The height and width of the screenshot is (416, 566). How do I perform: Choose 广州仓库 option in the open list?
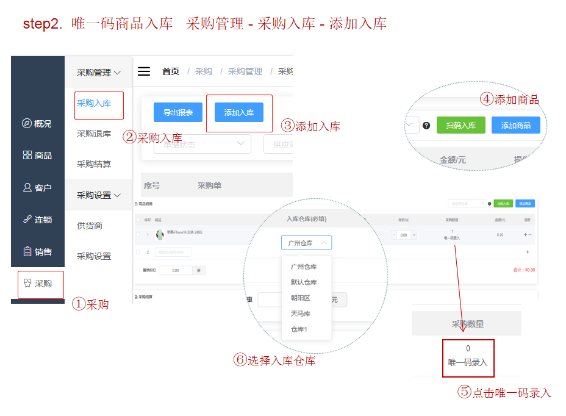click(x=304, y=267)
